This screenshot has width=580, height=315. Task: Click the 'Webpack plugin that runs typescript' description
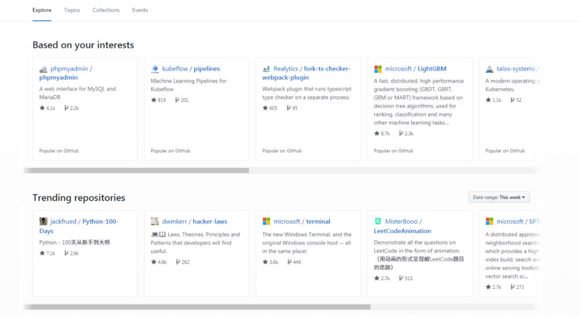(x=307, y=93)
